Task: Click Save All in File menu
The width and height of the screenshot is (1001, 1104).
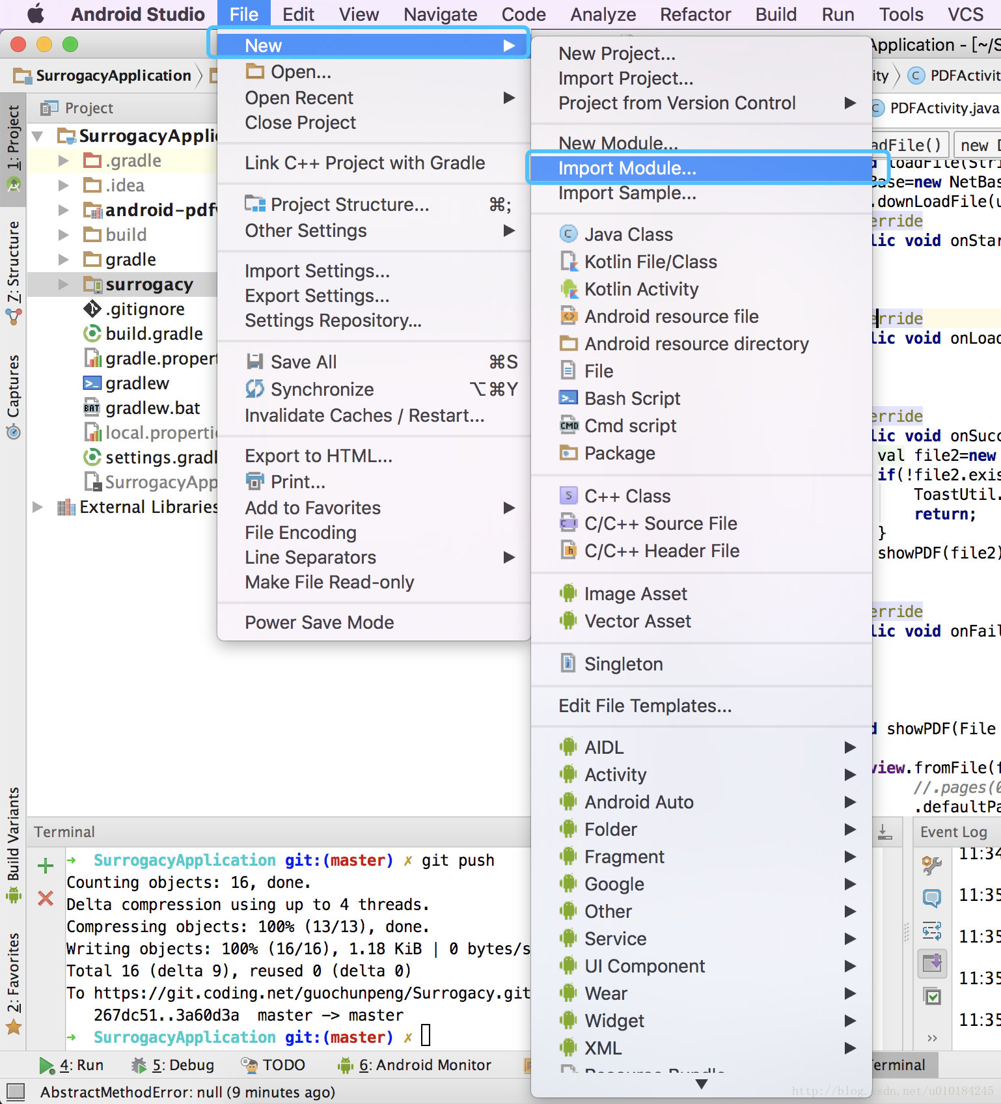Action: coord(374,362)
